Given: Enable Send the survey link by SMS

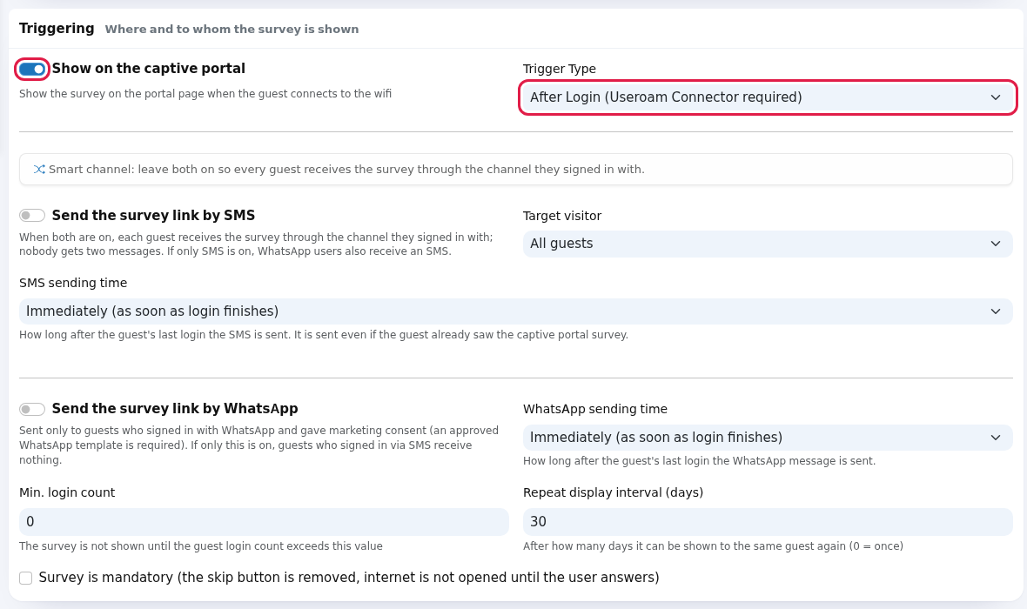Looking at the screenshot, I should click(x=32, y=216).
